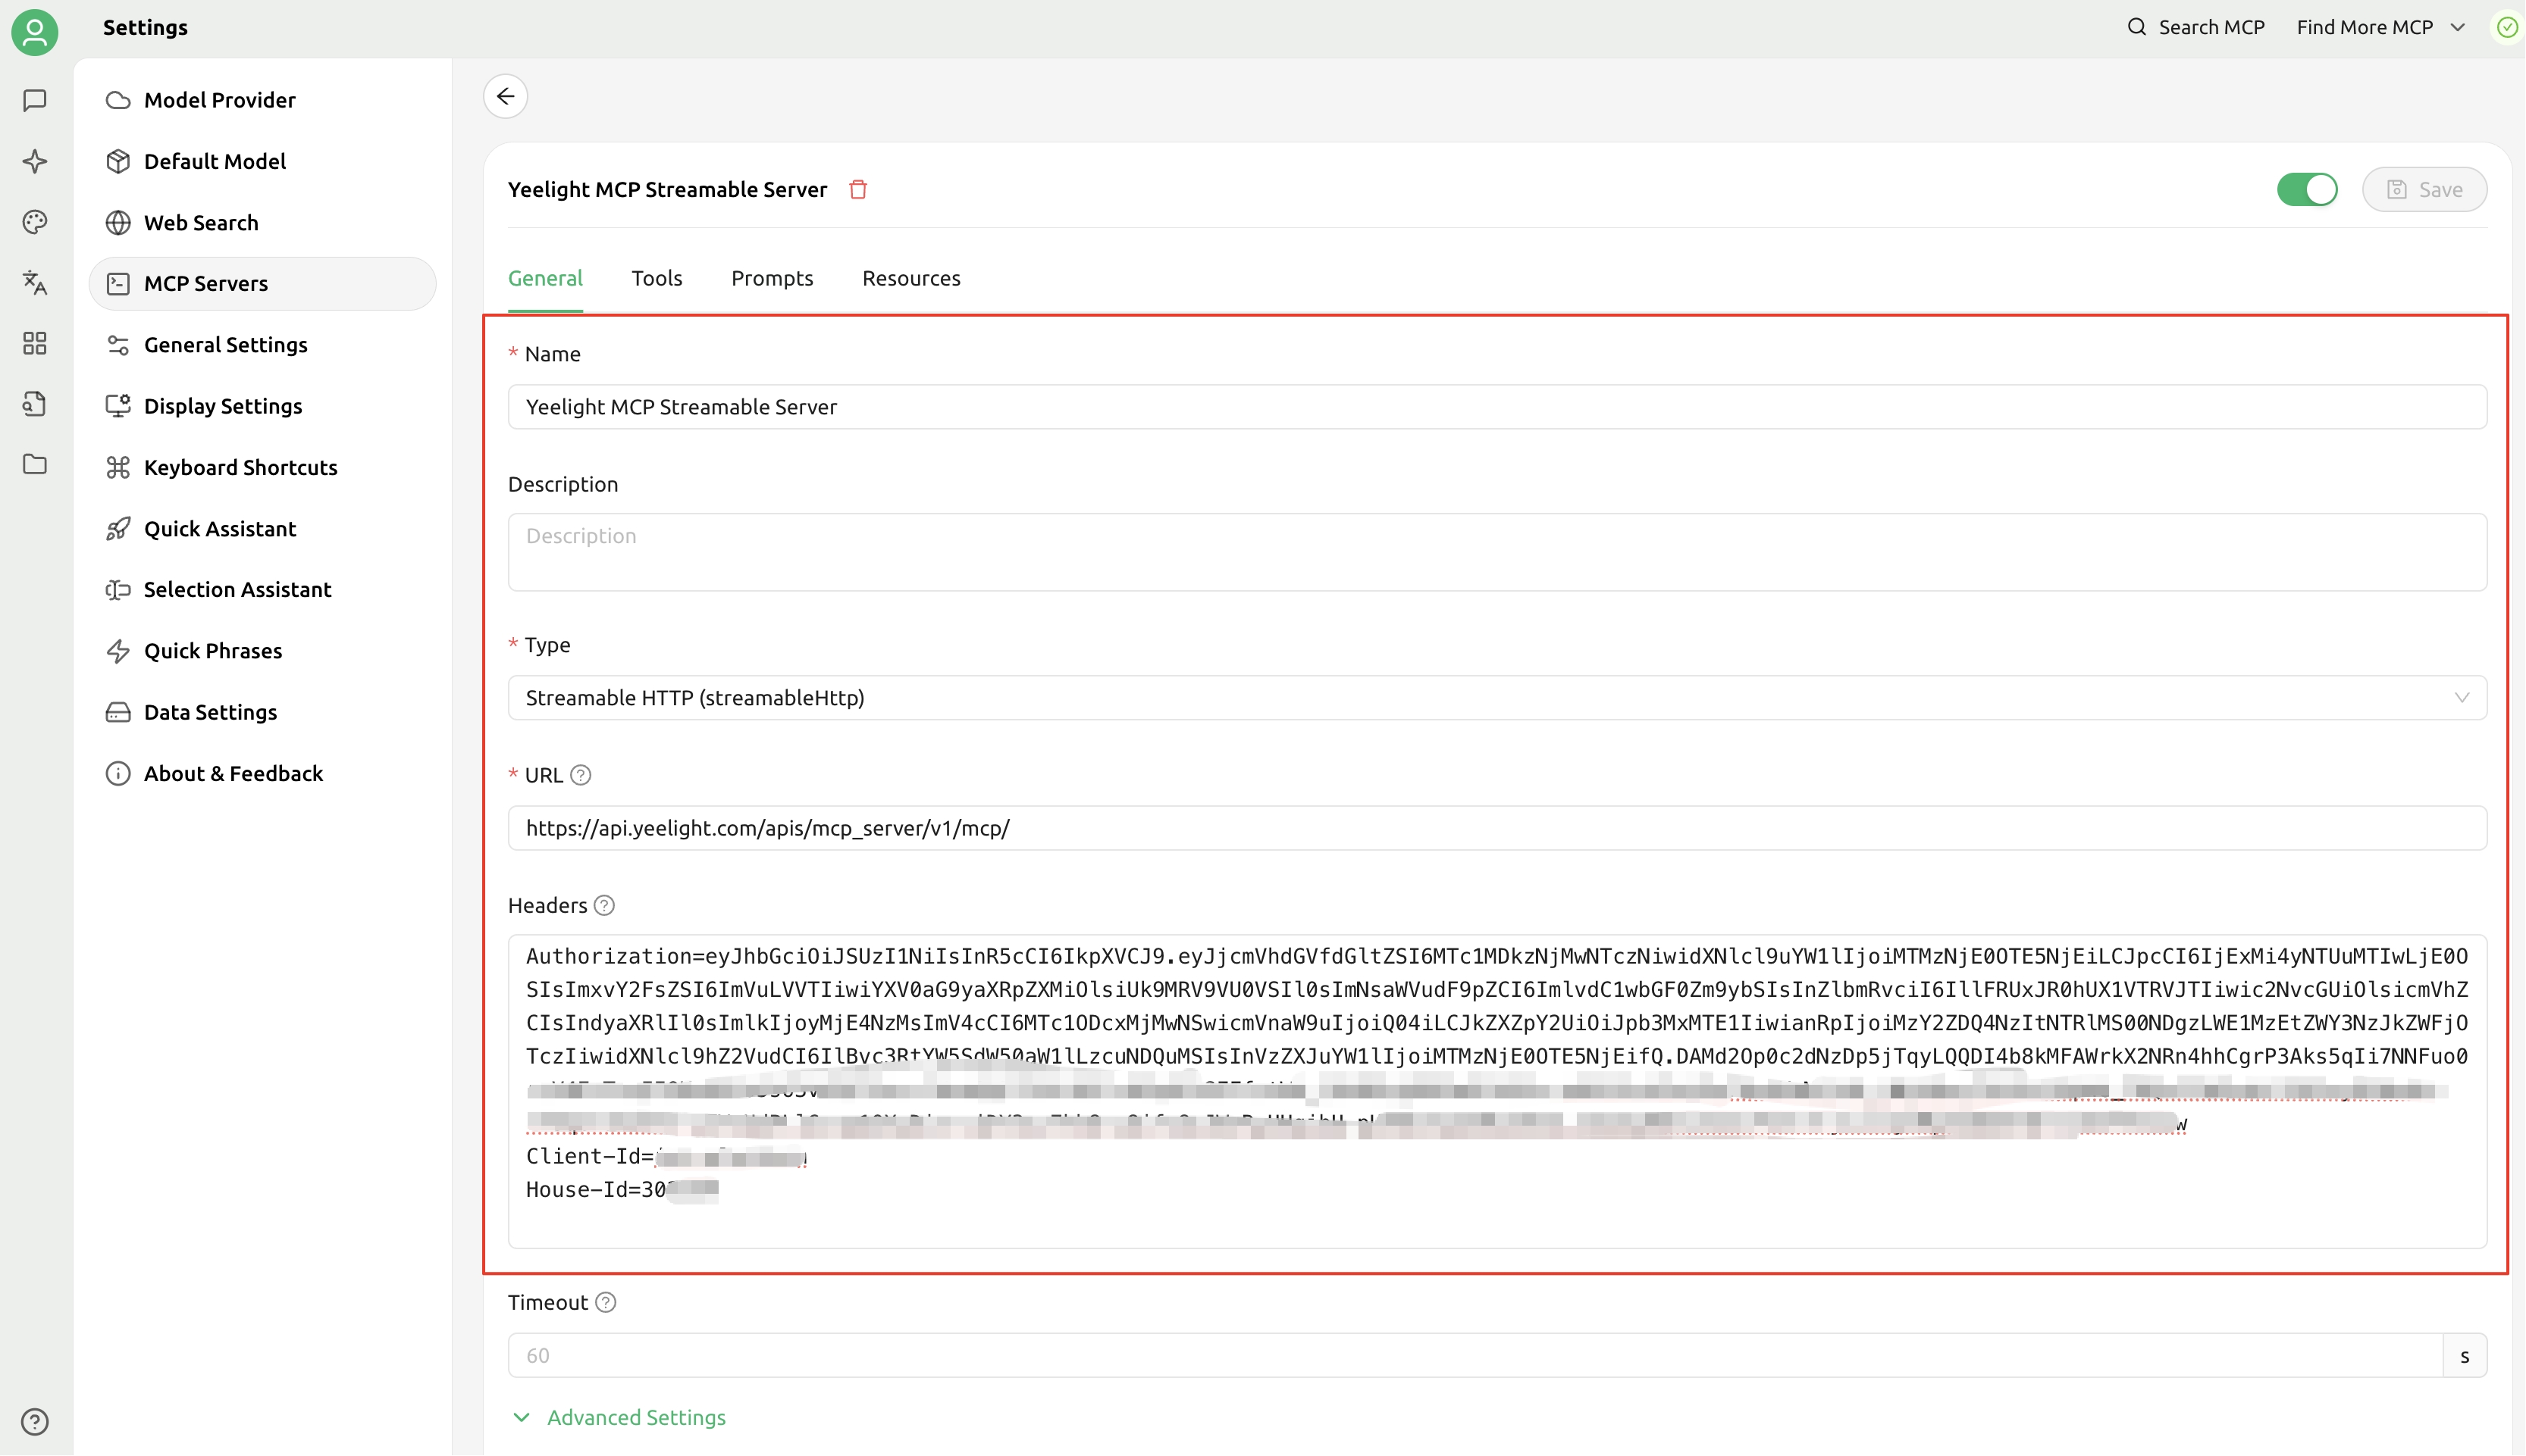Click the folder files icon in sidebar
This screenshot has width=2526, height=1456.
pyautogui.click(x=35, y=465)
